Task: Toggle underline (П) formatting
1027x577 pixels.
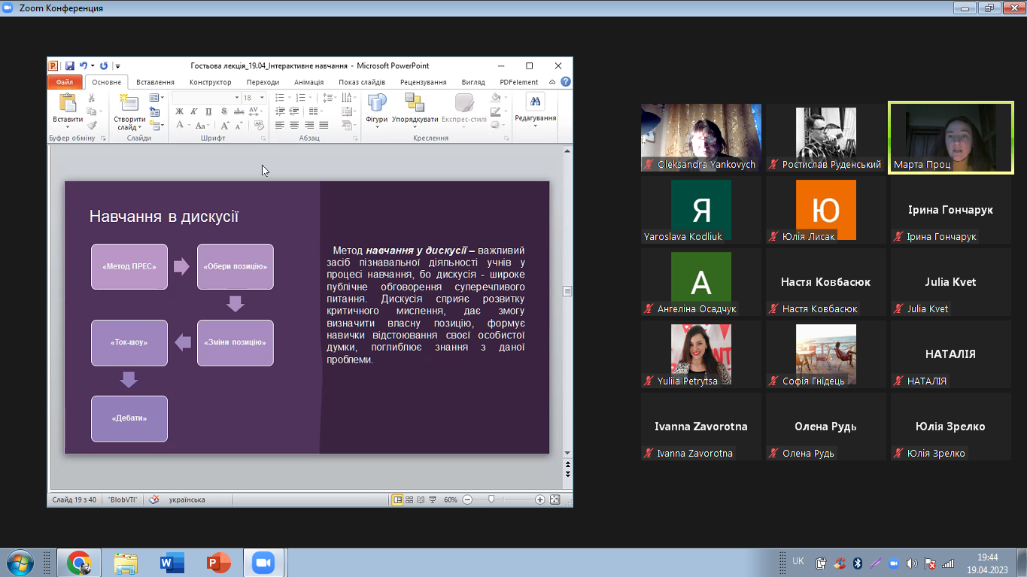Action: pos(208,111)
